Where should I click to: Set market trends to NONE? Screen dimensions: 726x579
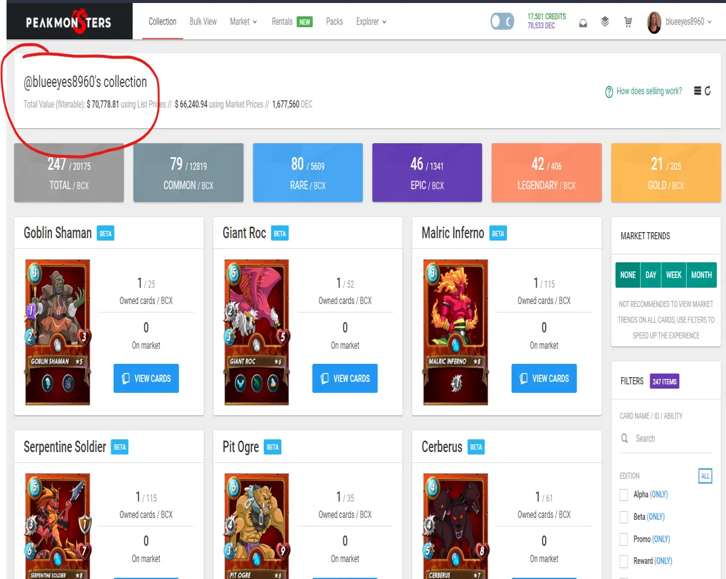627,275
